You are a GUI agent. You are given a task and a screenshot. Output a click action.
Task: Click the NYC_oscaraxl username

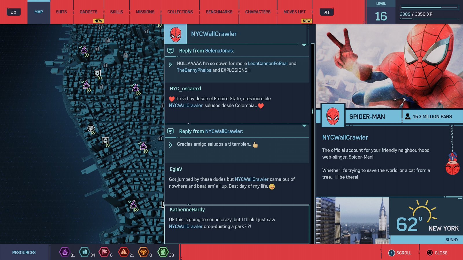point(185,89)
